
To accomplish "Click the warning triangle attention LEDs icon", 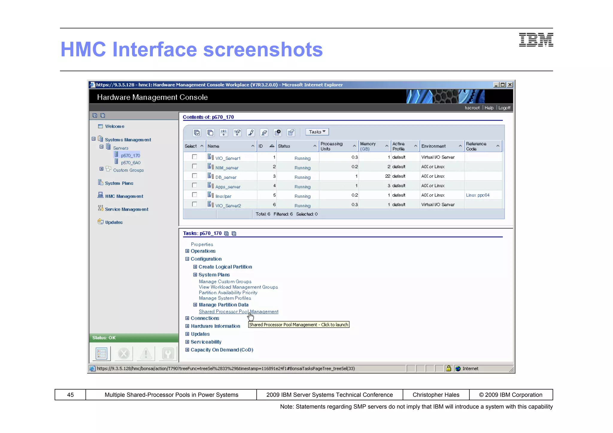I will pos(146,353).
